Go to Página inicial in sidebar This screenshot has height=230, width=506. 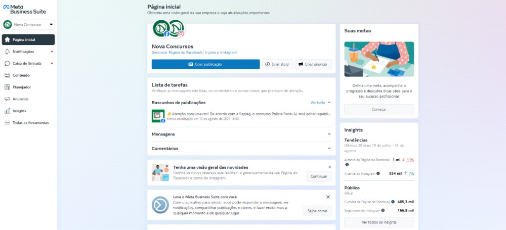[x=28, y=39]
